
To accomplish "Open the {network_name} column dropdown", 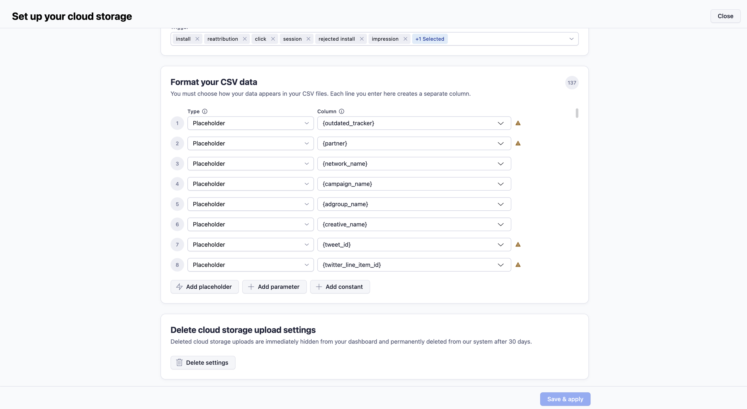I will pos(414,164).
